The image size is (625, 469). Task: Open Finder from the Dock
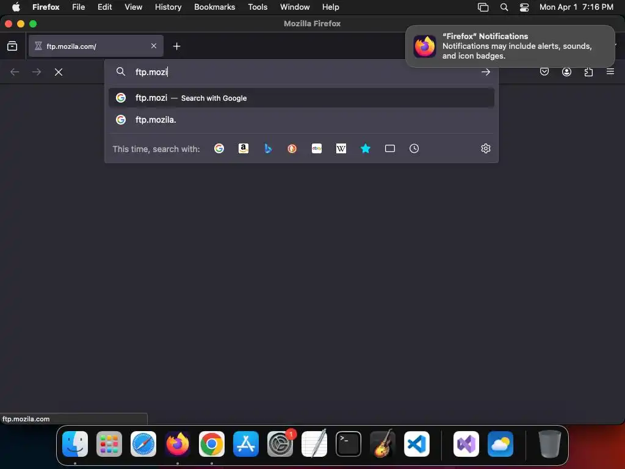click(75, 444)
